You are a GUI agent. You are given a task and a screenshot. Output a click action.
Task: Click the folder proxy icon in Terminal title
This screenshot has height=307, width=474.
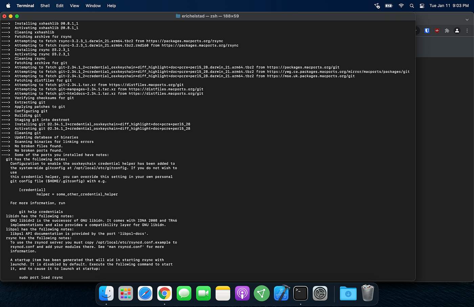coord(178,16)
